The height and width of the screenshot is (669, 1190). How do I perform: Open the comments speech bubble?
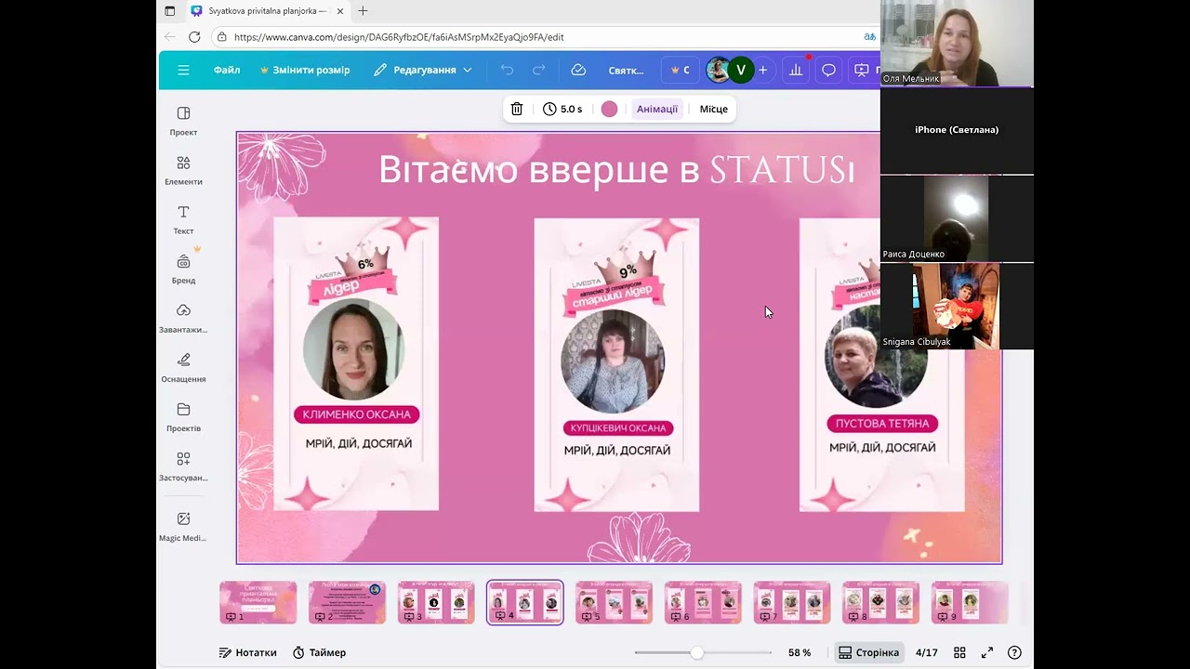828,70
